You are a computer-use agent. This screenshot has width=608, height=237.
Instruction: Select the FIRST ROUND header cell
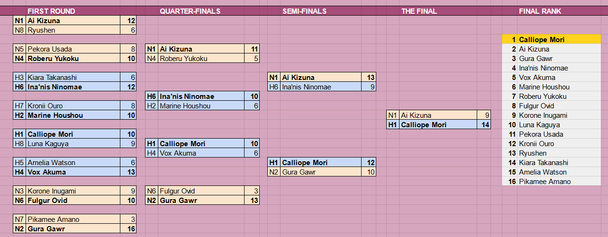(x=51, y=11)
